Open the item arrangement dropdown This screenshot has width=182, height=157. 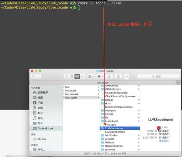(x=91, y=76)
